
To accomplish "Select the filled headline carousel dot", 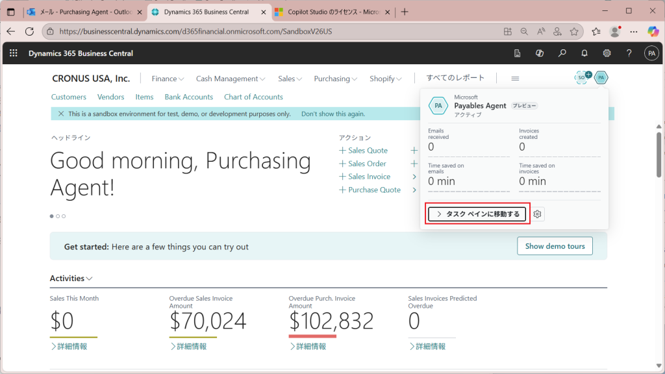I will pos(52,216).
